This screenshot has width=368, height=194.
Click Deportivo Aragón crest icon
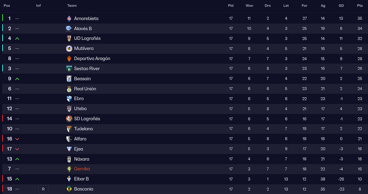coord(69,59)
